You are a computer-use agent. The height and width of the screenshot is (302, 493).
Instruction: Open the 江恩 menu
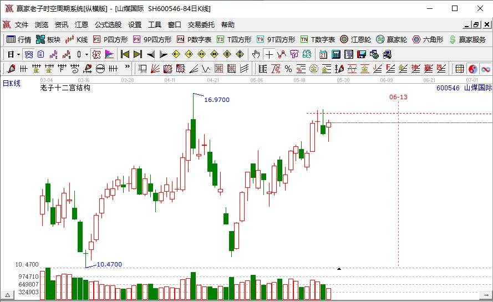click(x=82, y=25)
